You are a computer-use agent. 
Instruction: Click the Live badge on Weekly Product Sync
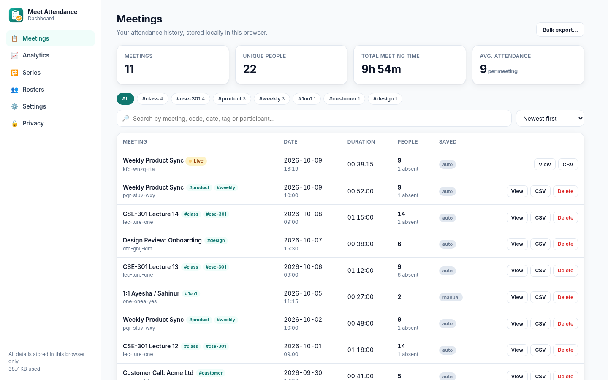click(196, 161)
